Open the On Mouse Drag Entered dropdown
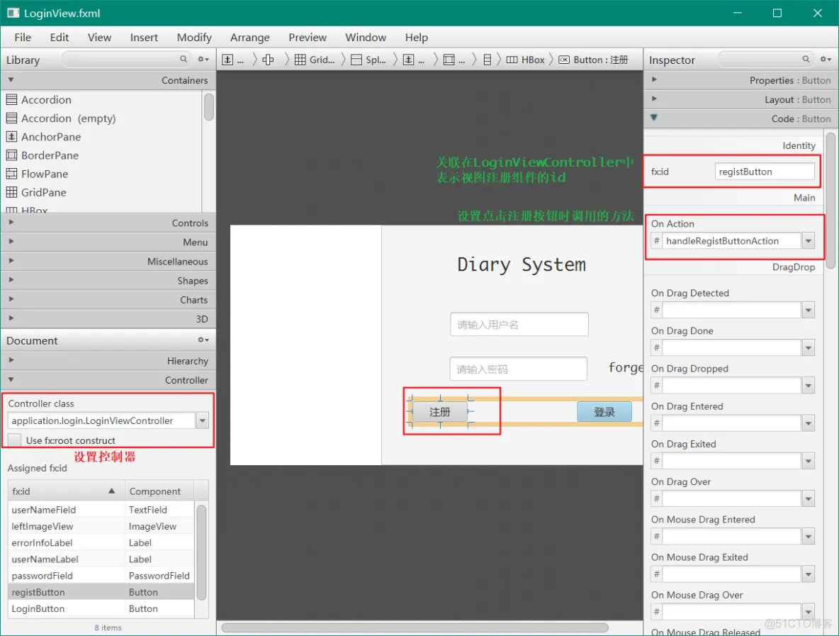Viewport: 839px width, 636px height. (x=808, y=537)
